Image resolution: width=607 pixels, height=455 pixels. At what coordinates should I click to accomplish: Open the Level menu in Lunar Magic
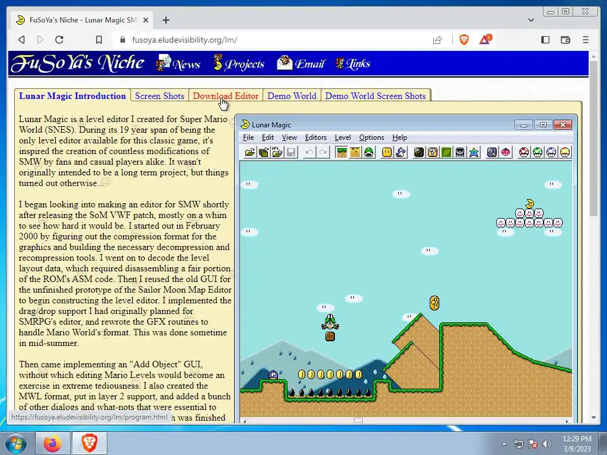tap(343, 137)
